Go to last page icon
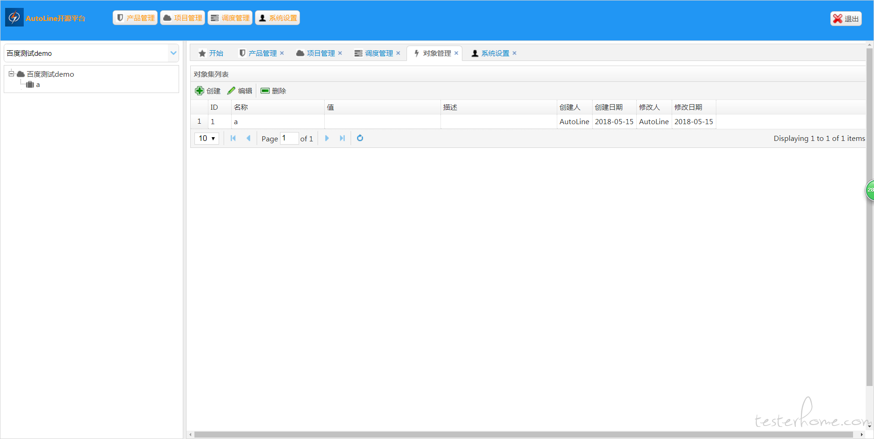 (x=342, y=138)
